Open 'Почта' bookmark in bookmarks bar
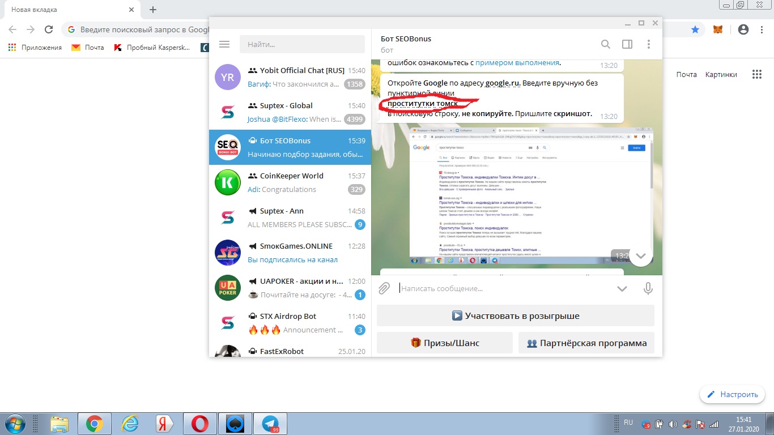Screen dimensions: 774x435 click(x=88, y=48)
